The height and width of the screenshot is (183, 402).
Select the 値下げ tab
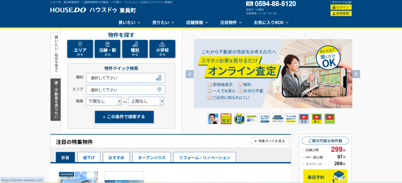point(89,158)
